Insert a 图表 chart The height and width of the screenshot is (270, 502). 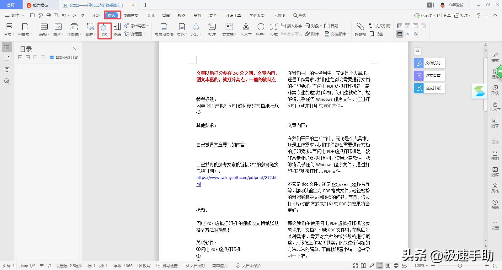pyautogui.click(x=117, y=30)
